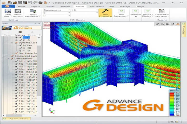This screenshot has height=124, width=187.
Task: Switch to the Documents ribbon tab
Action: point(97,6)
